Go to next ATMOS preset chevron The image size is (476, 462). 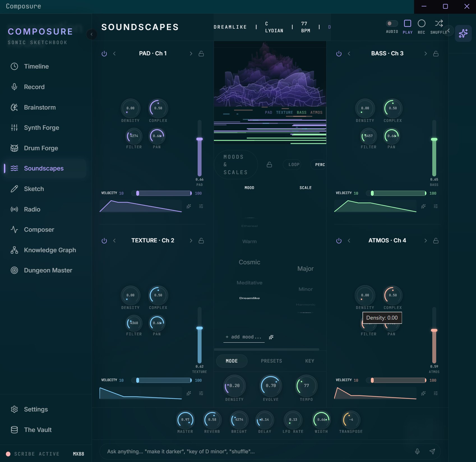click(x=426, y=241)
